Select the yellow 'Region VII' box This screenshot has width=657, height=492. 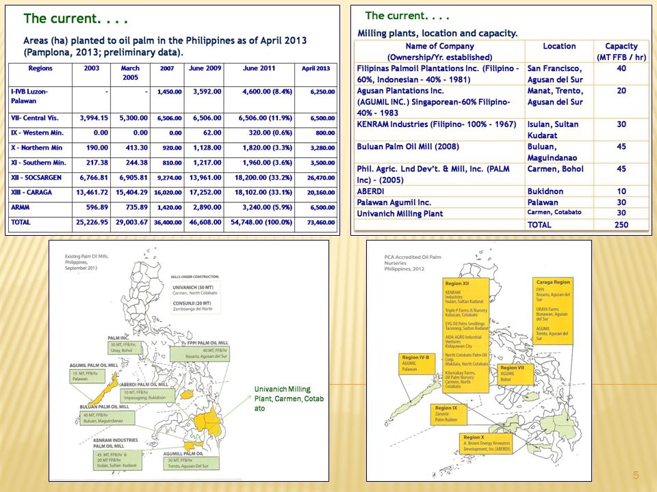516,374
